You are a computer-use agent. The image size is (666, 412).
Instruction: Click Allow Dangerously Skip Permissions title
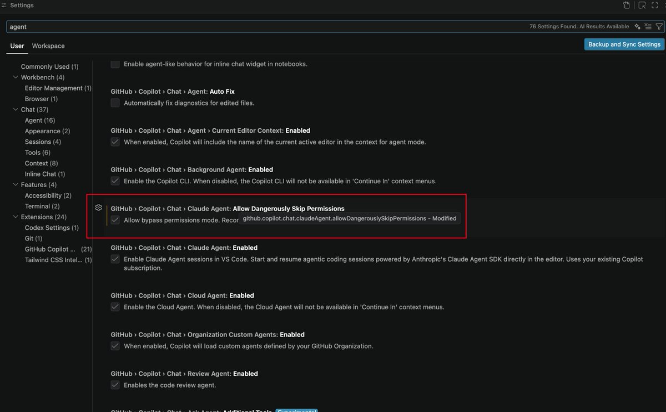228,208
